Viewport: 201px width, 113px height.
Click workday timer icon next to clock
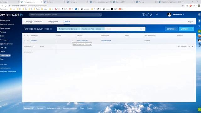pos(157,14)
